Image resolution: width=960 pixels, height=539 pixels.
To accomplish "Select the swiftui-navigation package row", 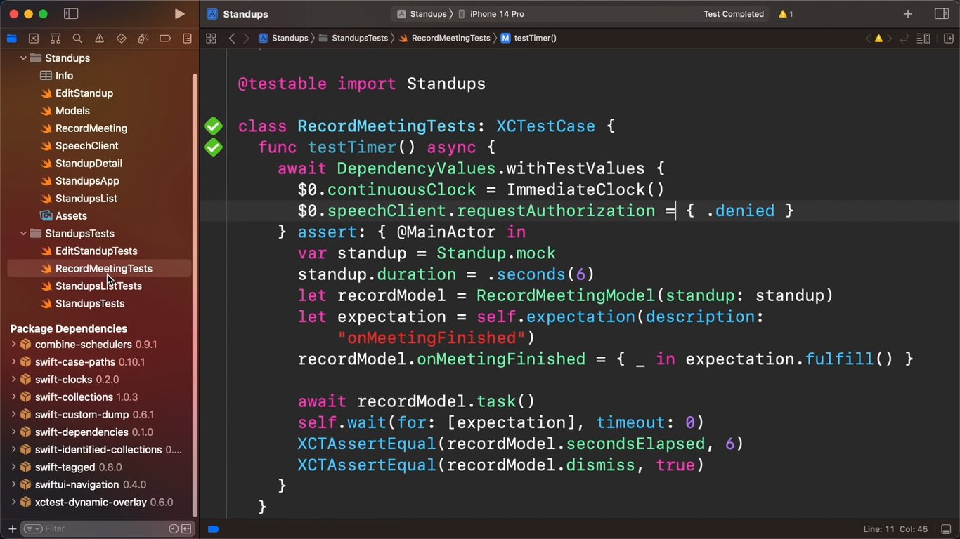I will coord(99,485).
